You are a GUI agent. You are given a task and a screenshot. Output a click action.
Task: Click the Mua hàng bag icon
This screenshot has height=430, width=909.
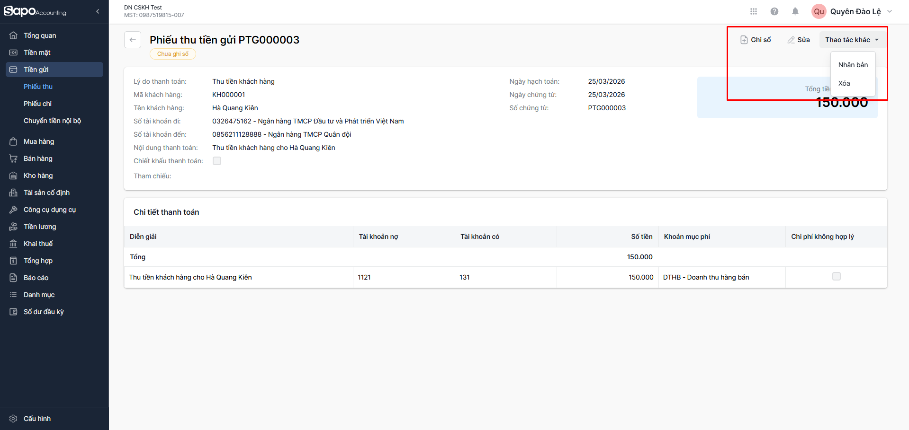click(x=13, y=141)
